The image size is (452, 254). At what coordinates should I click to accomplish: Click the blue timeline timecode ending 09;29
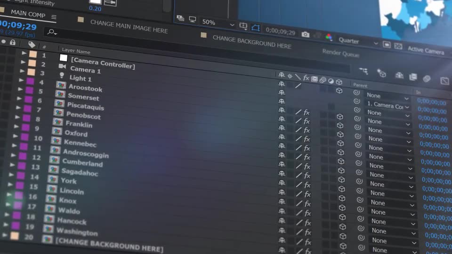[x=18, y=25]
